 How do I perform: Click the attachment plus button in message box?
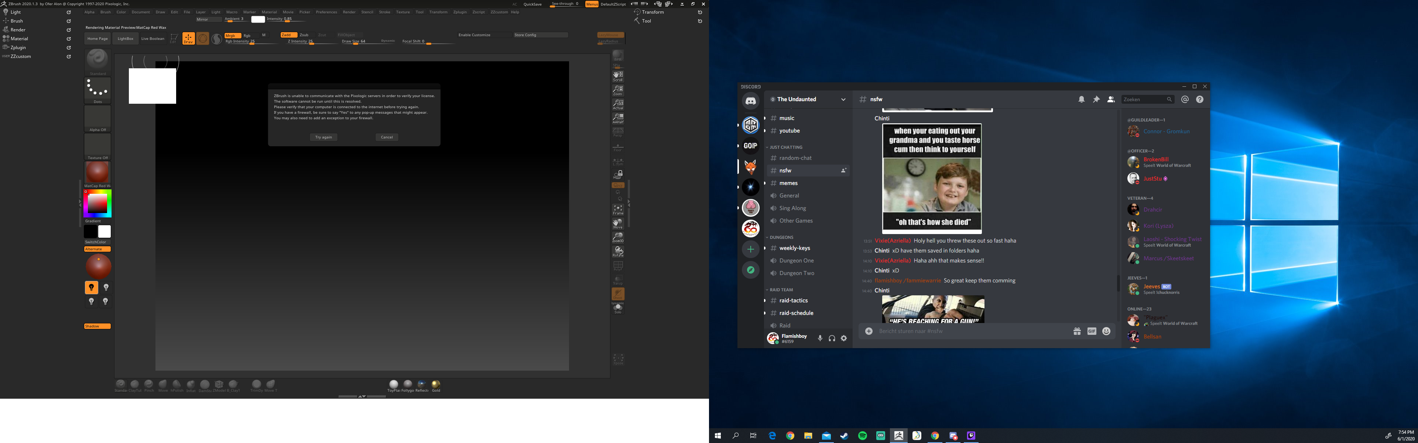pos(869,331)
